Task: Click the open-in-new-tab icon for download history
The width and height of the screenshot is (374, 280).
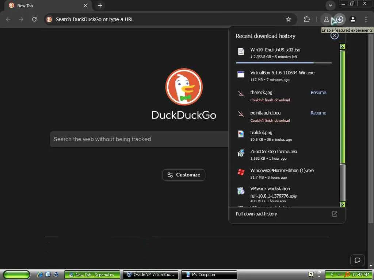Action: pyautogui.click(x=335, y=214)
